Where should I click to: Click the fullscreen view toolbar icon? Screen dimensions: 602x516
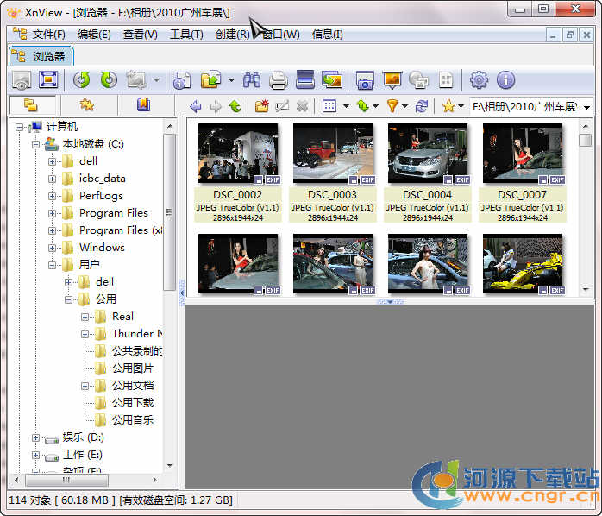click(x=48, y=80)
